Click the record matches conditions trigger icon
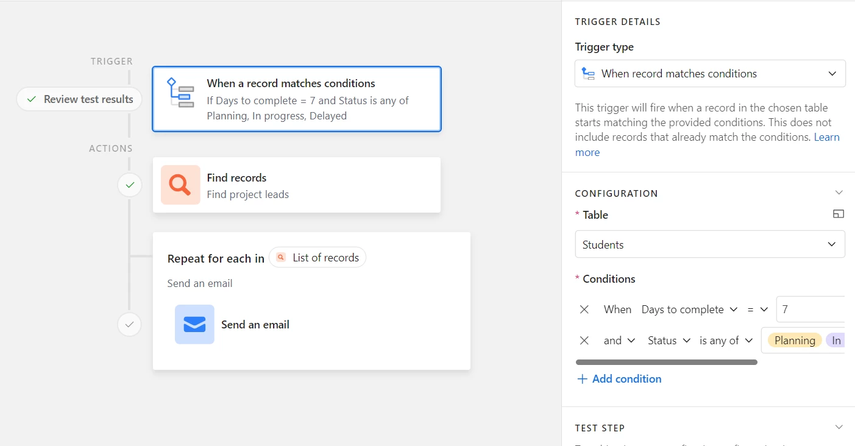The width and height of the screenshot is (855, 446). point(180,93)
